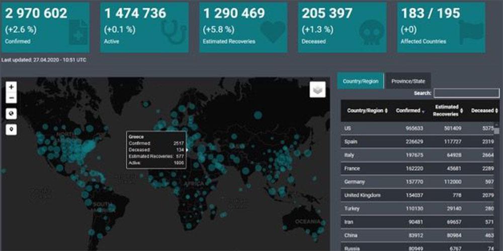503x251 pixels.
Task: Select the Country/Region tab
Action: click(x=360, y=81)
